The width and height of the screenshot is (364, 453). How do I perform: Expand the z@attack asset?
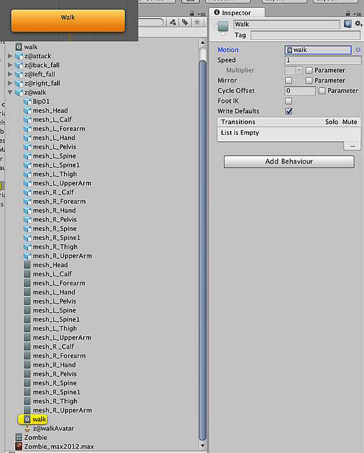point(10,56)
